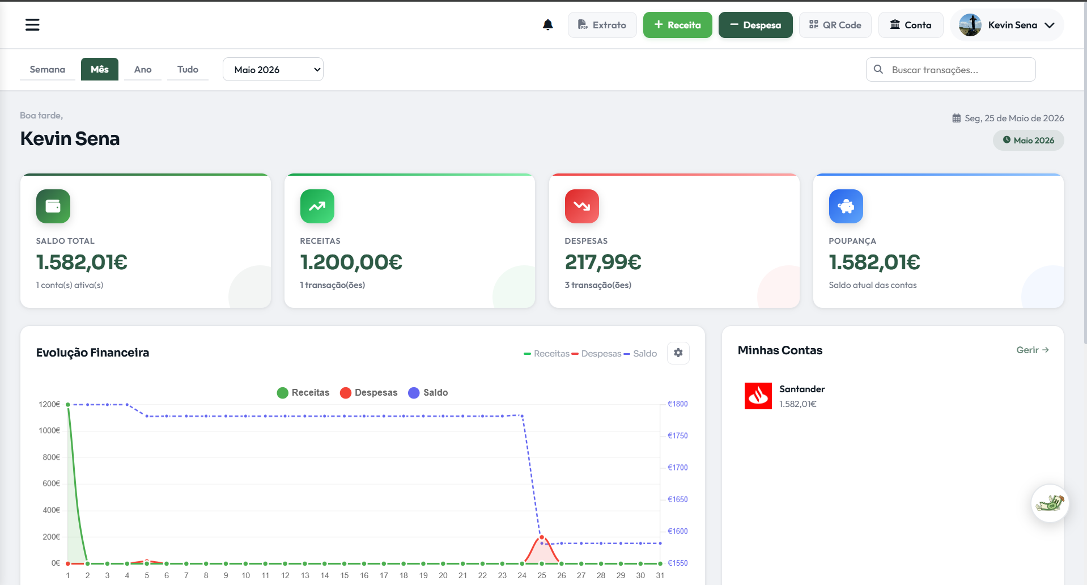Open floating money assistant icon
The width and height of the screenshot is (1087, 585).
point(1050,503)
